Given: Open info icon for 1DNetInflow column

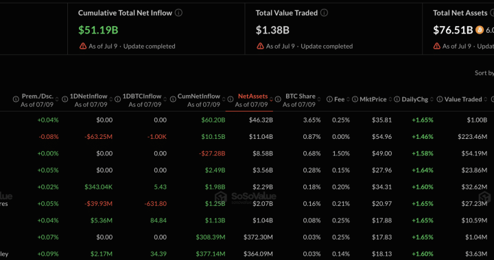Looking at the screenshot, I should pyautogui.click(x=65, y=99).
